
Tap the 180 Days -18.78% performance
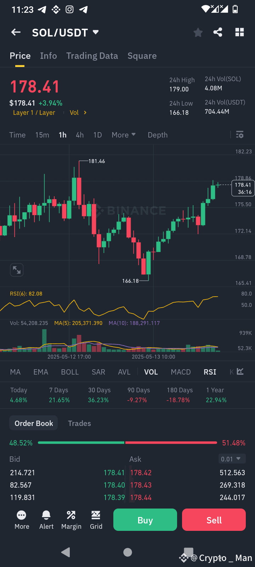pyautogui.click(x=180, y=395)
